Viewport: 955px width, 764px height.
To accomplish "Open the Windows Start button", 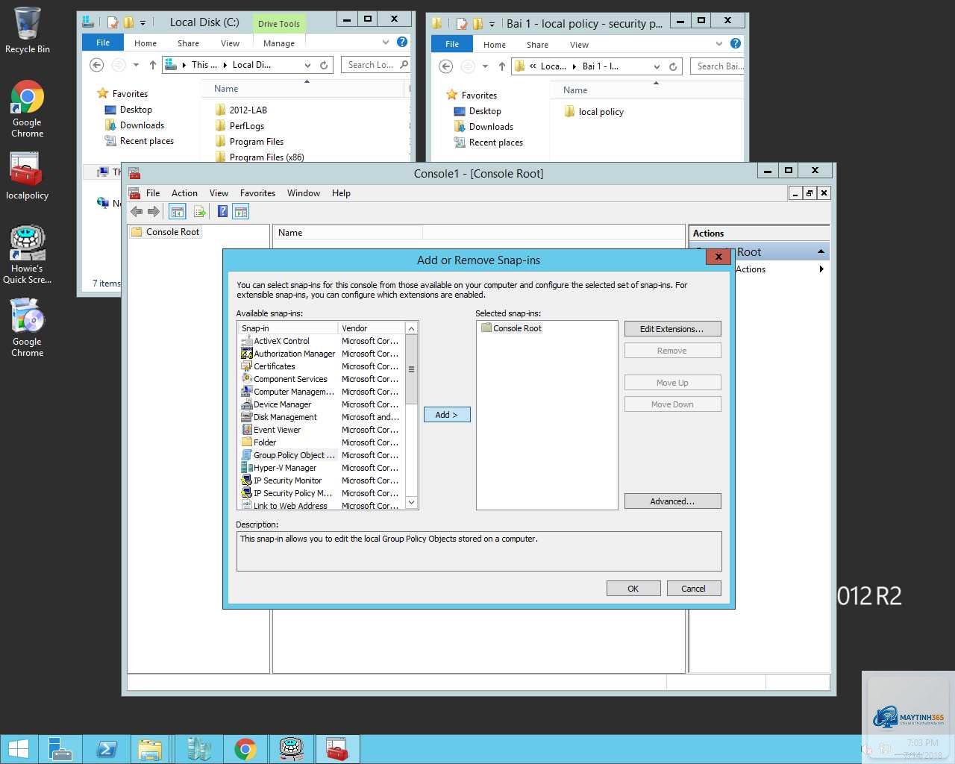I will [18, 749].
